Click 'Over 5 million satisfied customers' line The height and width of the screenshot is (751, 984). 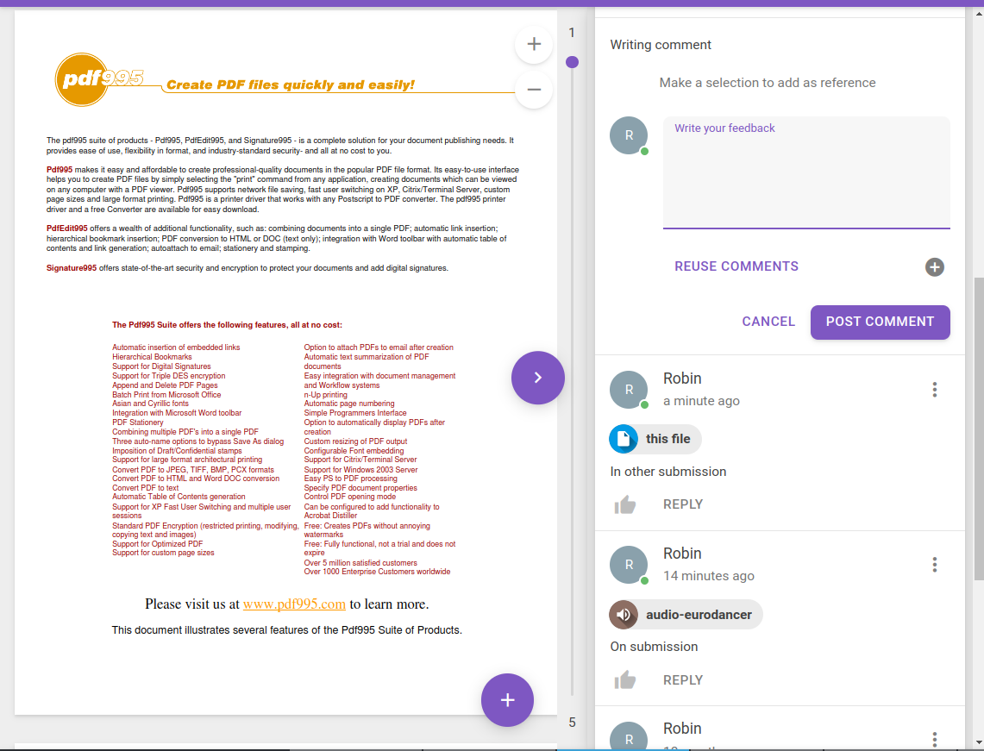[x=360, y=563]
